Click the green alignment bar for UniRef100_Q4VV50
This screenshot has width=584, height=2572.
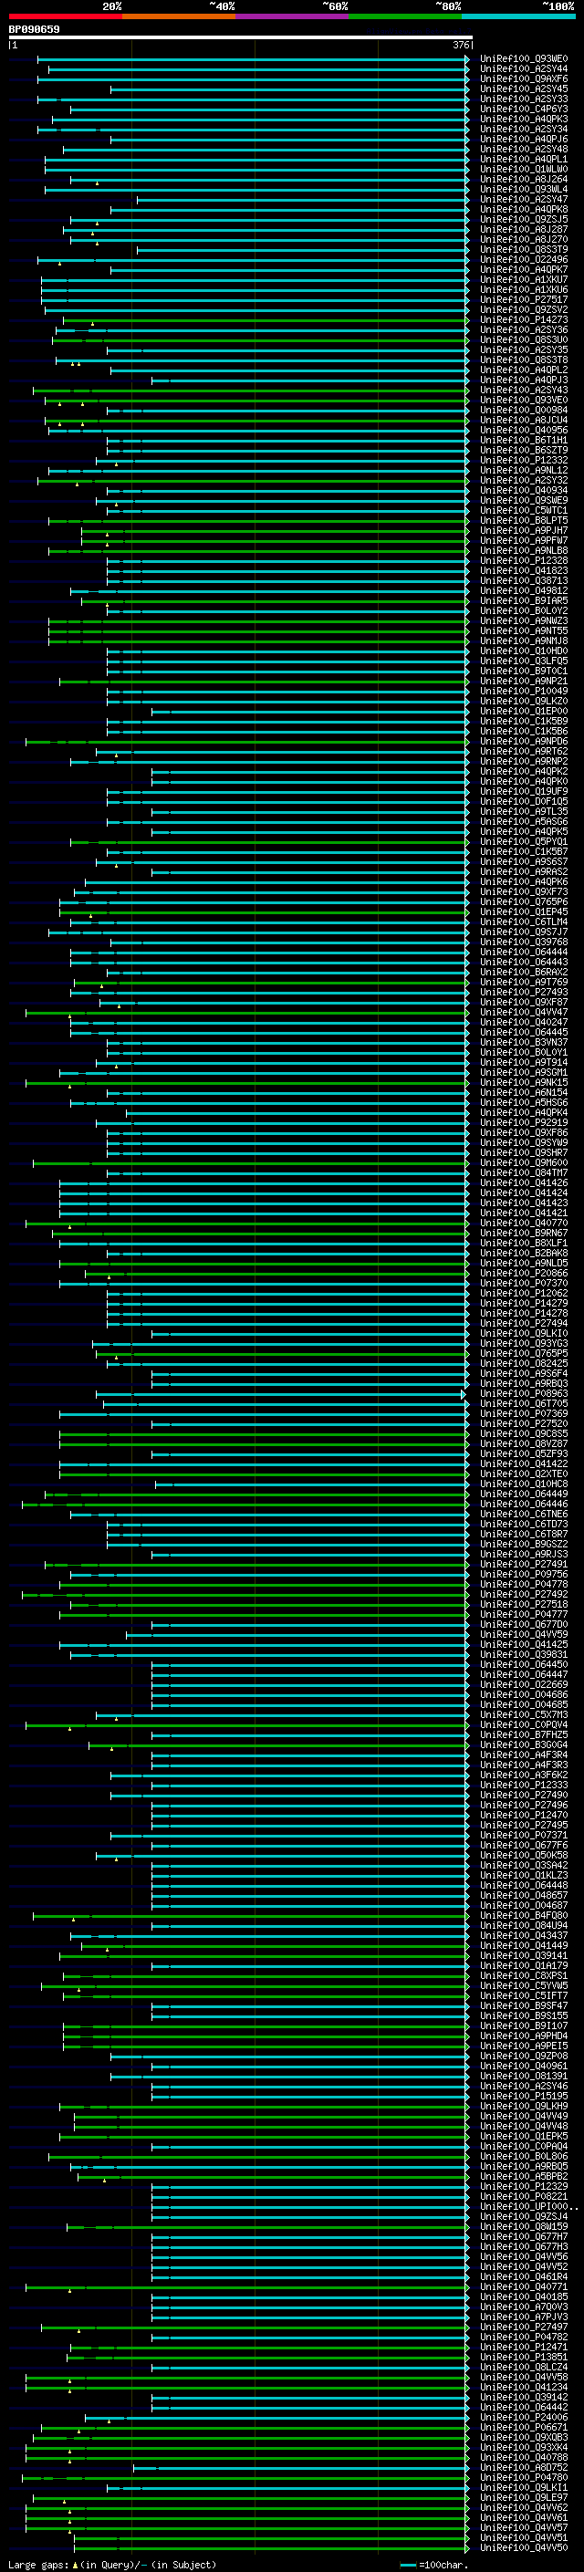coord(272,2547)
